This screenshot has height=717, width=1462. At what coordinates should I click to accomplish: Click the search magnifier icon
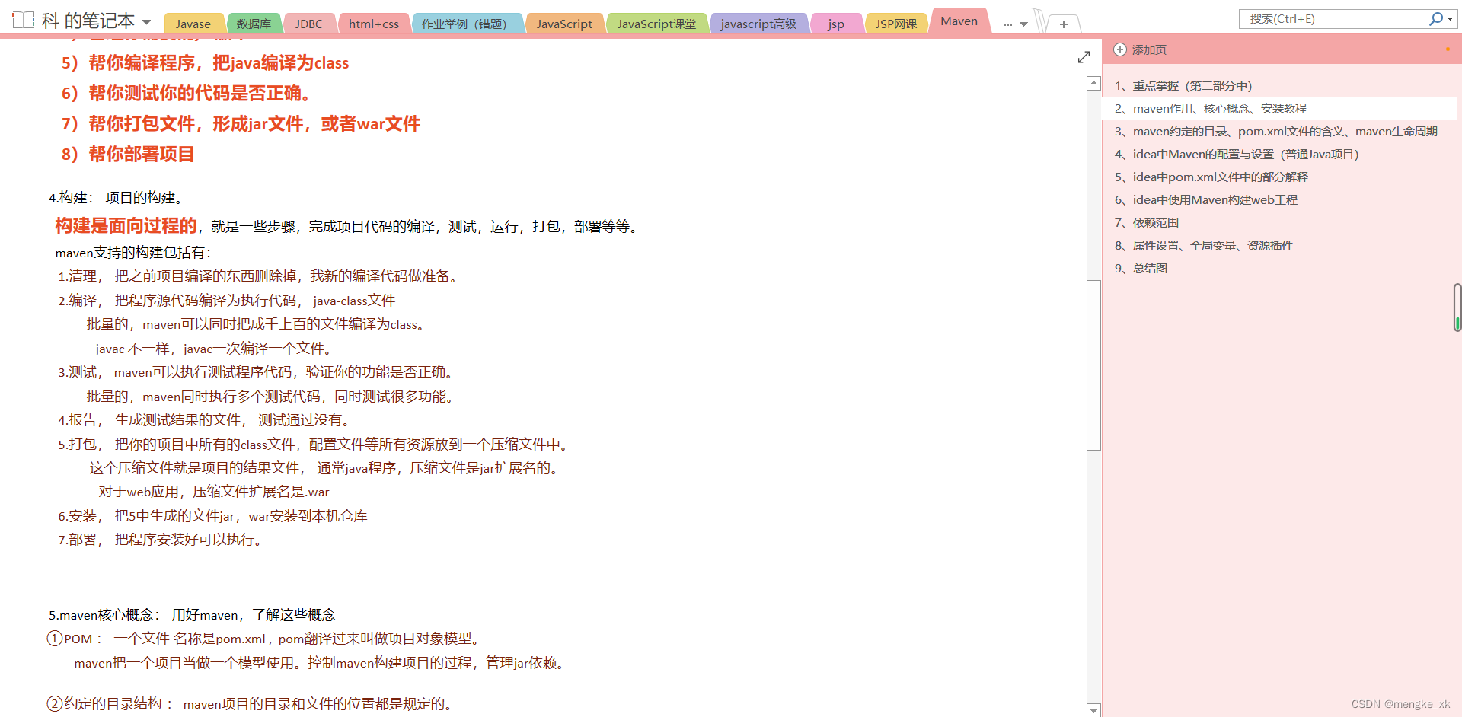[1435, 18]
